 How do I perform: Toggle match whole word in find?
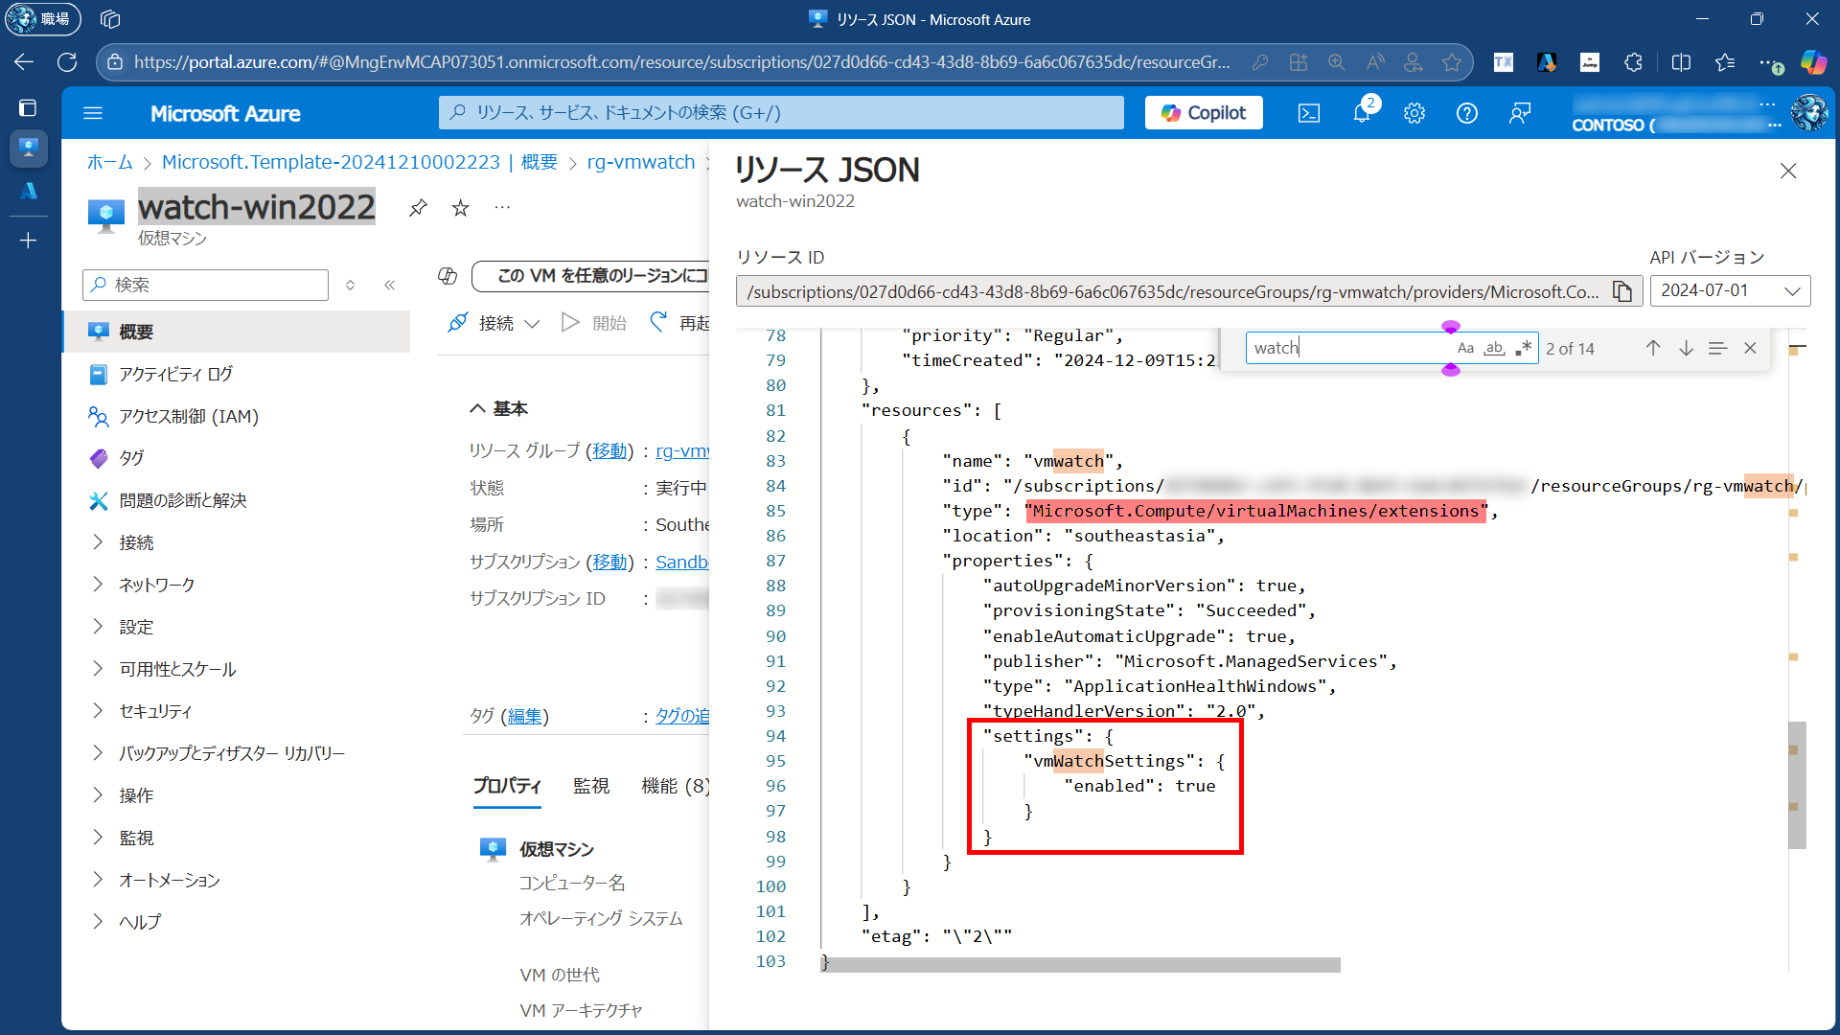click(1494, 348)
